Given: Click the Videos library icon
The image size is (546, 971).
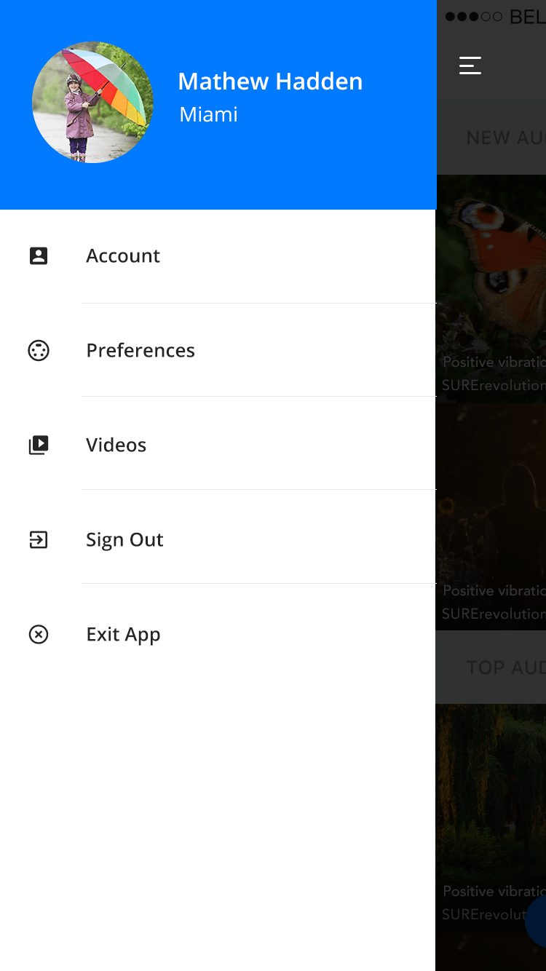Looking at the screenshot, I should 39,445.
